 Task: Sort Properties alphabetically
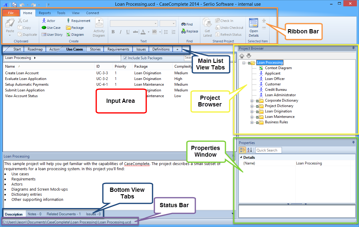coord(250,150)
